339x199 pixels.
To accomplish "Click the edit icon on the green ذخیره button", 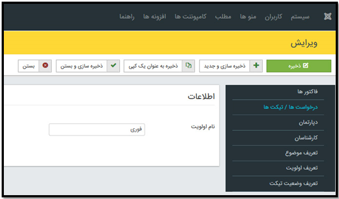I will 306,66.
